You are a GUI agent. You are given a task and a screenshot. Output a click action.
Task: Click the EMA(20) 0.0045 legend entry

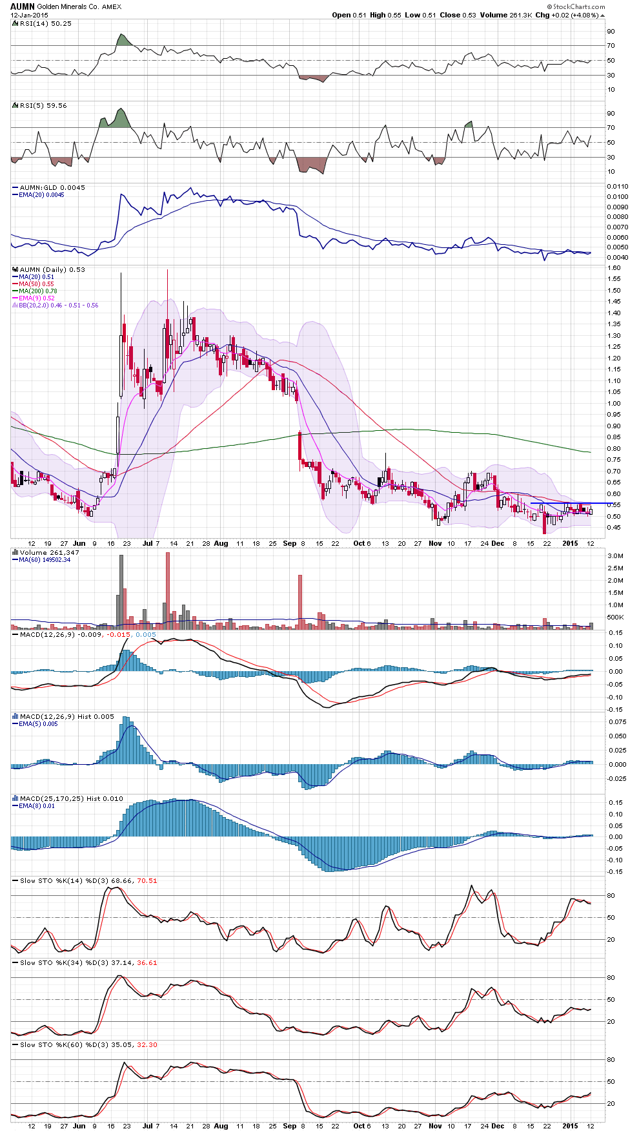[x=38, y=194]
